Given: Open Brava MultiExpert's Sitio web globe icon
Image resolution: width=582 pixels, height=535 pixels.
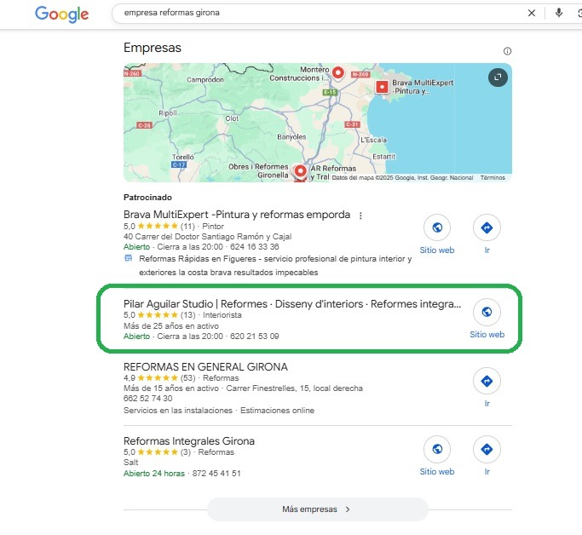Looking at the screenshot, I should click(x=437, y=227).
